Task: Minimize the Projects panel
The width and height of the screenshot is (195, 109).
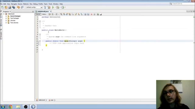Action: click(x=33, y=12)
